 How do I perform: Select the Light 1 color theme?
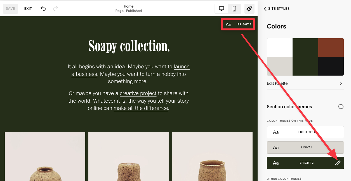(305, 147)
